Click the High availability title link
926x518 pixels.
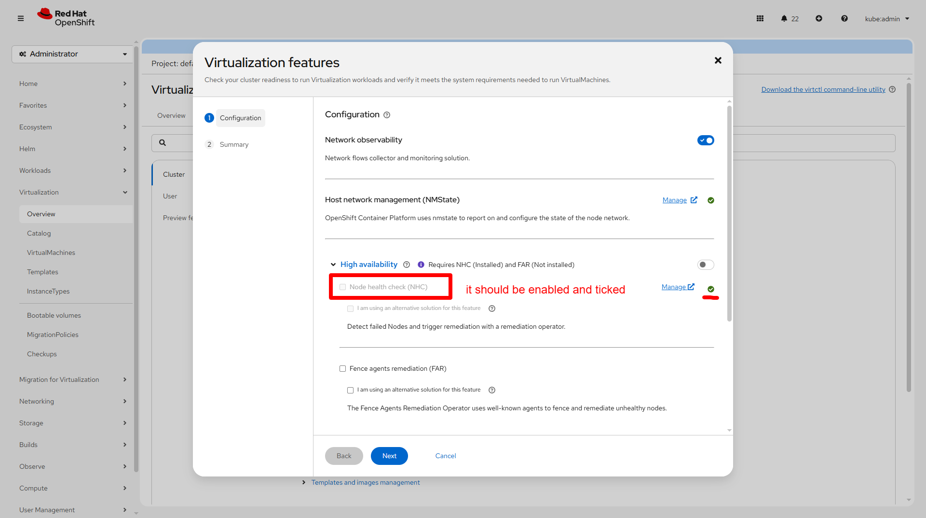pos(369,265)
